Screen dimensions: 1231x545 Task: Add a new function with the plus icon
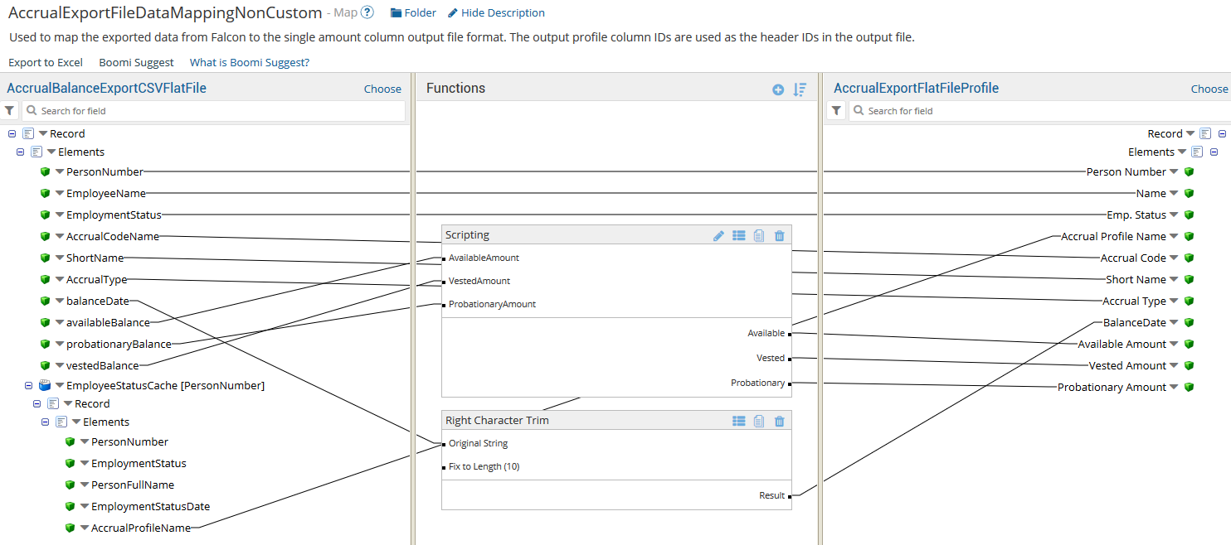pos(778,89)
